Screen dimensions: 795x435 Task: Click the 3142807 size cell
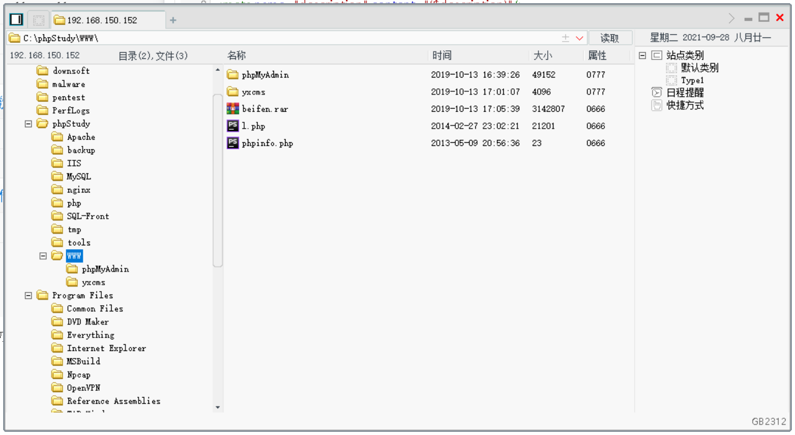click(548, 109)
